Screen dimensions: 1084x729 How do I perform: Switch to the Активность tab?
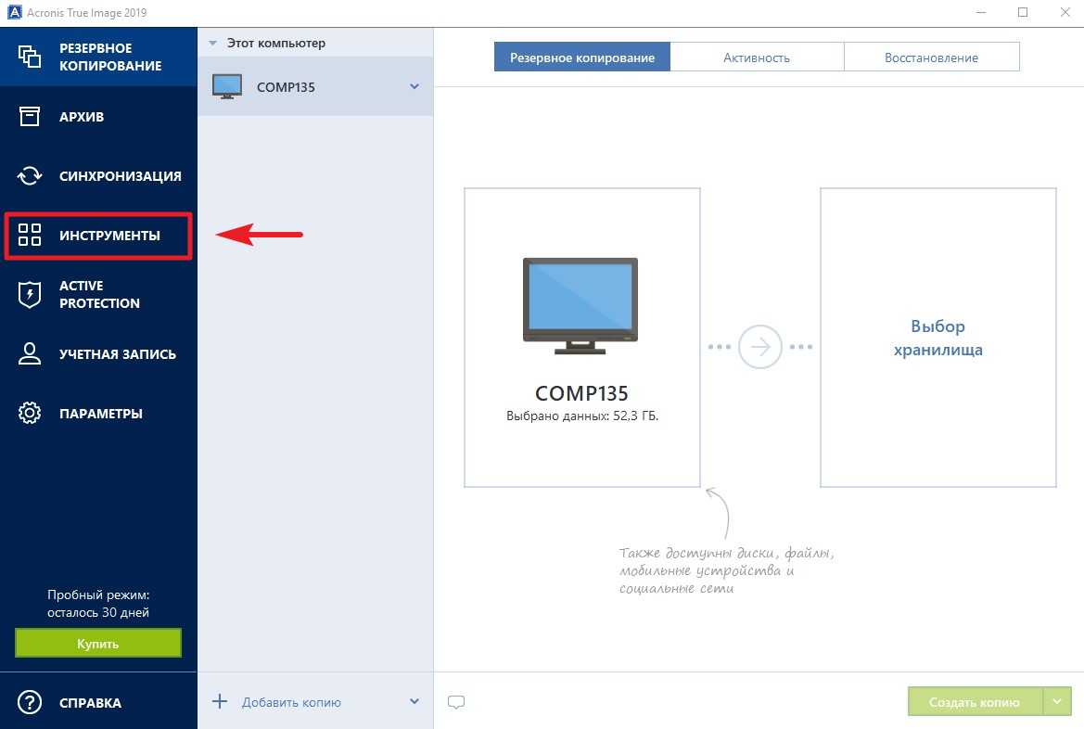pyautogui.click(x=757, y=57)
